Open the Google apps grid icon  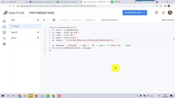click(163, 13)
